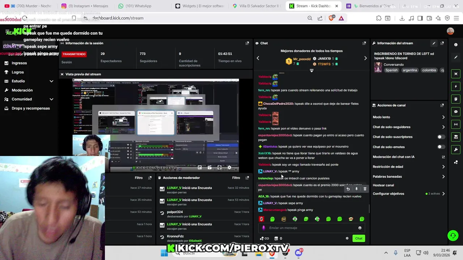Click the chat bubble icon in right rail

[456, 112]
